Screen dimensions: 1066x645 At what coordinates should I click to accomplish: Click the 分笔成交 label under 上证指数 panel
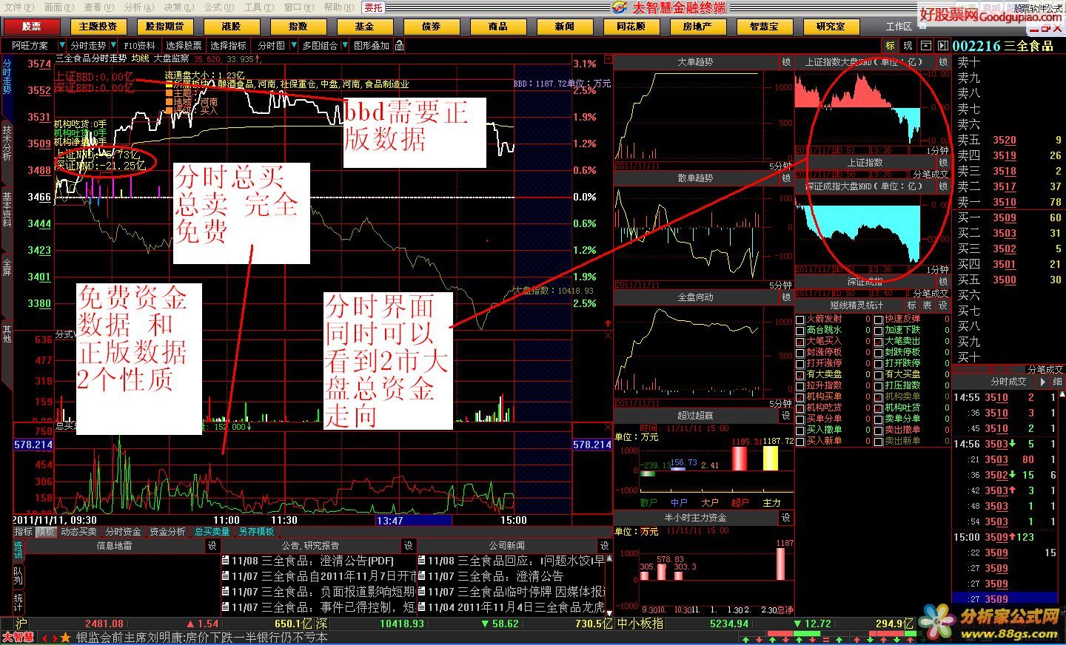point(931,175)
